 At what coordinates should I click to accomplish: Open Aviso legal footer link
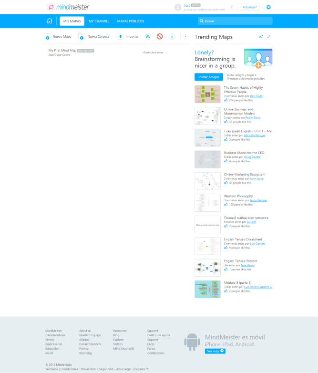[x=123, y=369]
